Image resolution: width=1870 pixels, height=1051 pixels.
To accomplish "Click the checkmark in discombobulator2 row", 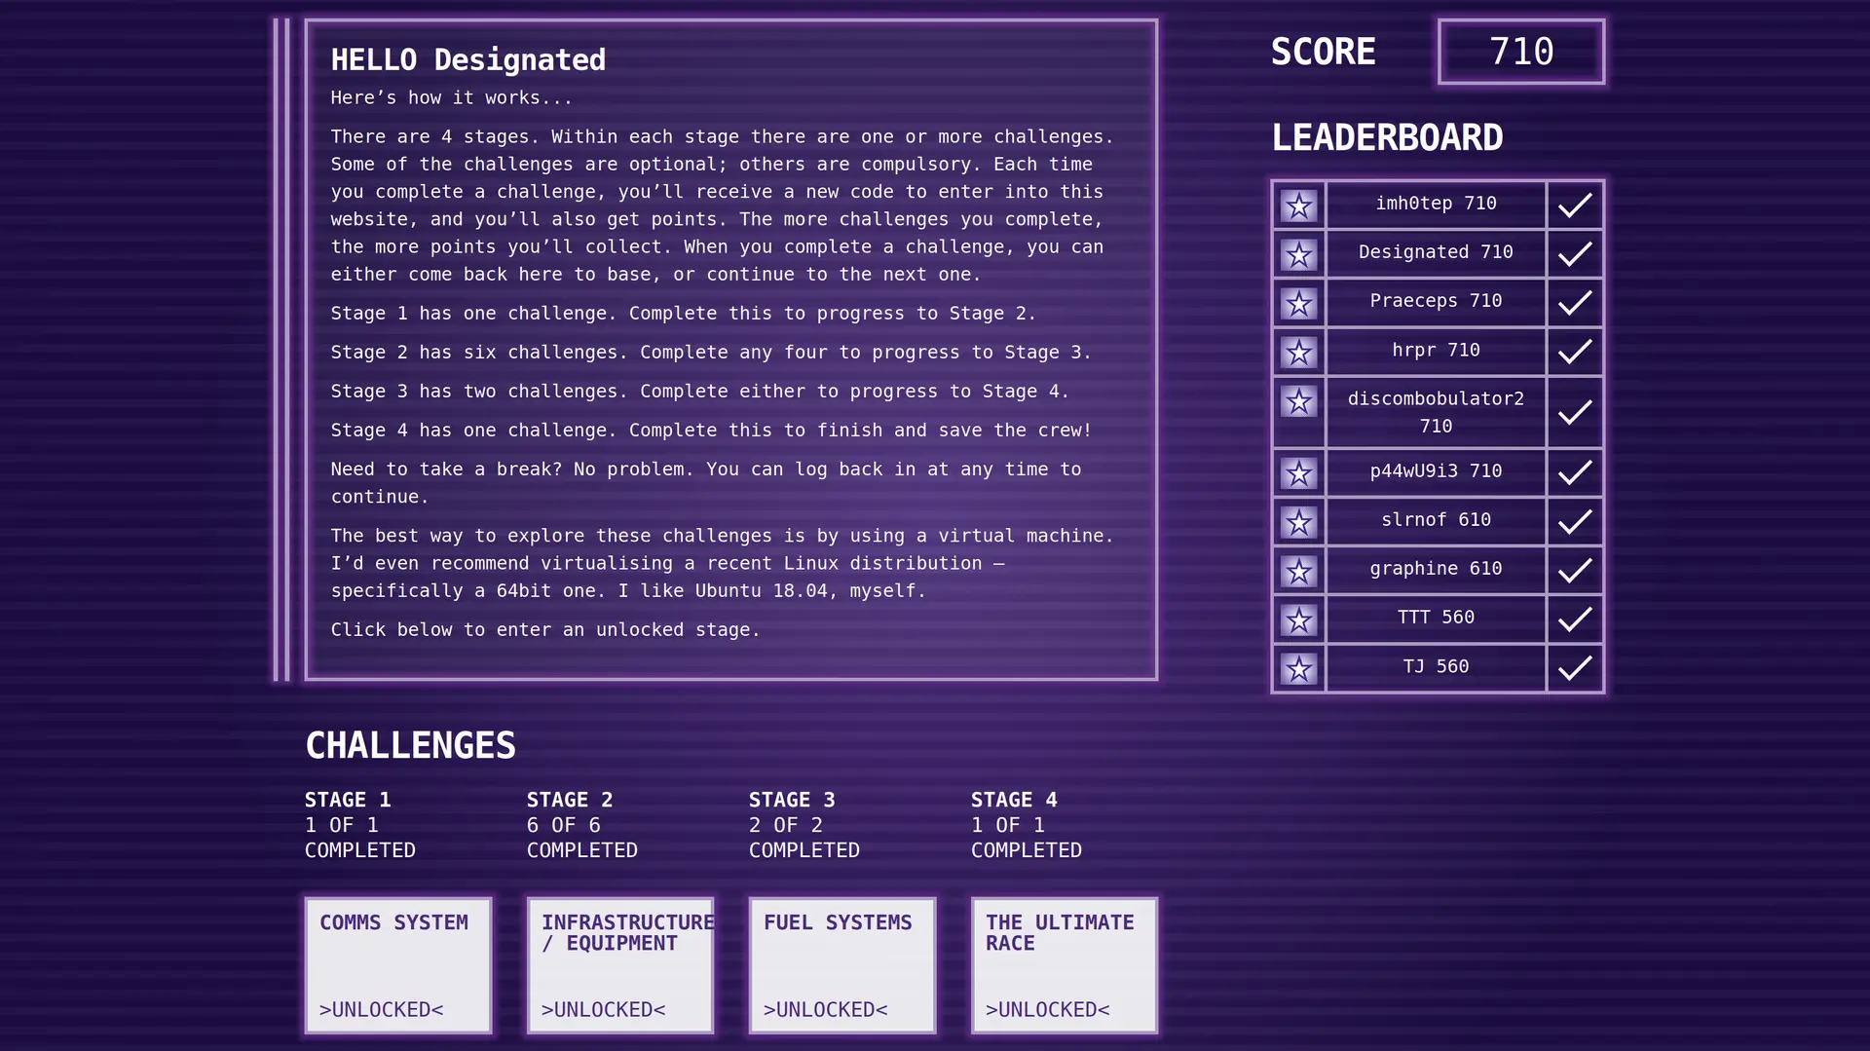I will (1575, 412).
